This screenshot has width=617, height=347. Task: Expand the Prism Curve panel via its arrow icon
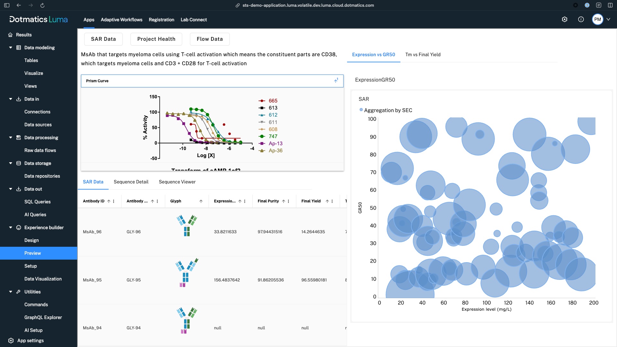pyautogui.click(x=336, y=81)
